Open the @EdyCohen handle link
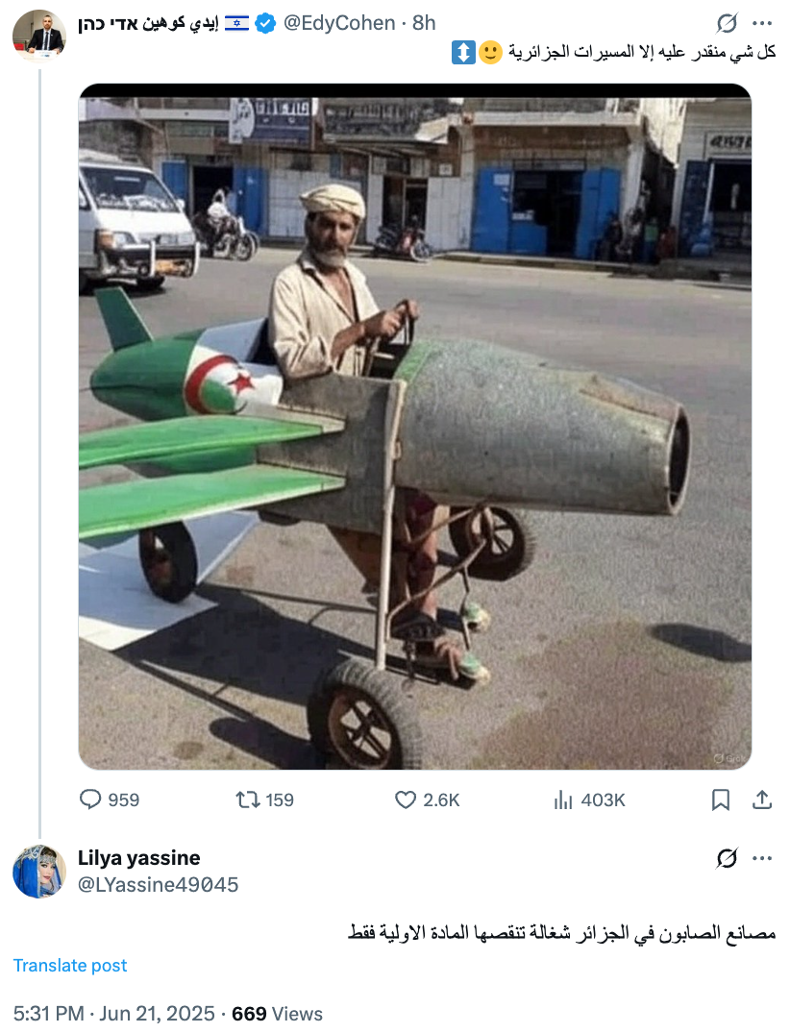This screenshot has height=1033, width=790. click(x=338, y=23)
